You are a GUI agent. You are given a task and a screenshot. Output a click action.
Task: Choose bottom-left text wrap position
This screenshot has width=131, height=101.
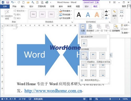point(84,73)
